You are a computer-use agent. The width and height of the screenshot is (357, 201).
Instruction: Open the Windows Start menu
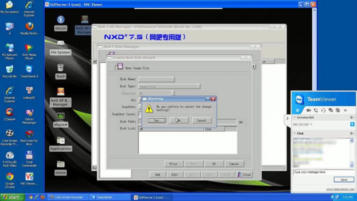[x=12, y=197]
